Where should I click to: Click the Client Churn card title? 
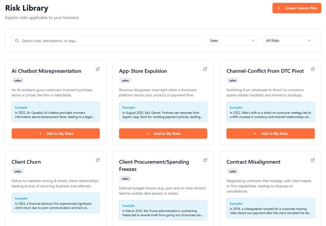tap(26, 162)
